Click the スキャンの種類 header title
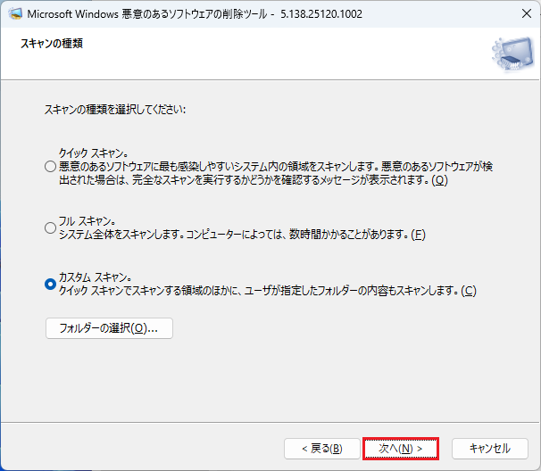The image size is (541, 471). [x=52, y=43]
